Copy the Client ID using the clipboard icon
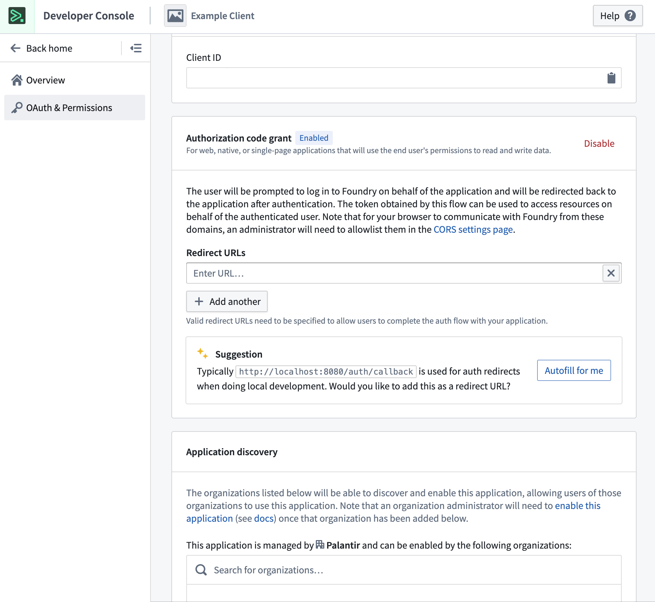The width and height of the screenshot is (655, 602). 611,78
